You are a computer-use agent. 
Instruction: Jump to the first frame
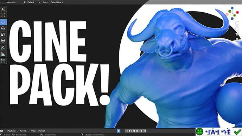point(127,131)
